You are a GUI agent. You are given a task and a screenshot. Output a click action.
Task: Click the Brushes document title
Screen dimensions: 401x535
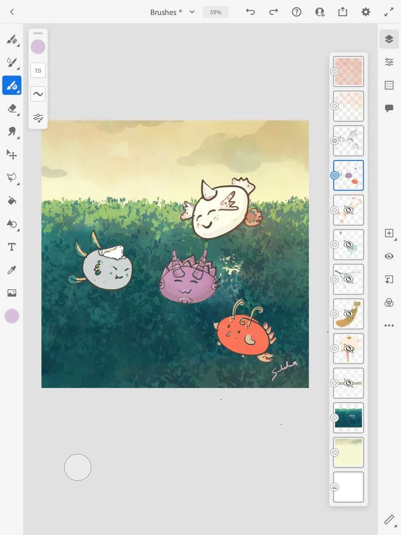coord(166,12)
